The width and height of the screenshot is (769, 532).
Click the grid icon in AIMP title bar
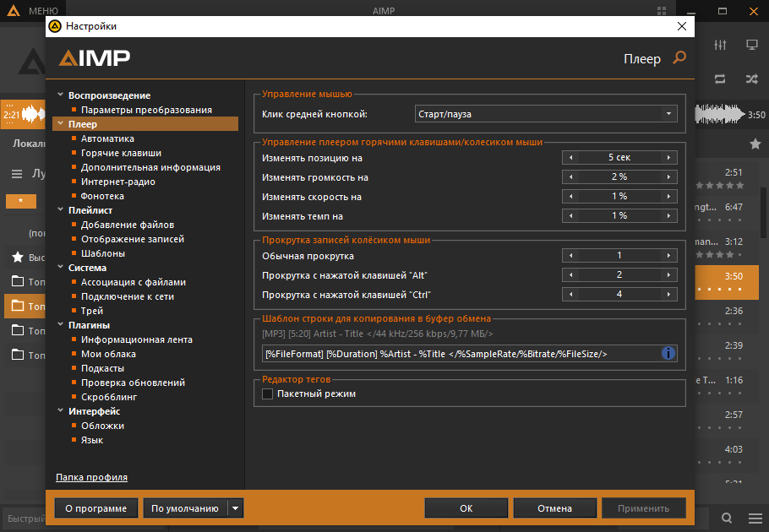click(662, 11)
